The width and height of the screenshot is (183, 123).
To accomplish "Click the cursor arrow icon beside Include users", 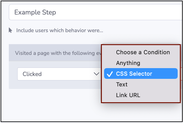I will click(10, 30).
